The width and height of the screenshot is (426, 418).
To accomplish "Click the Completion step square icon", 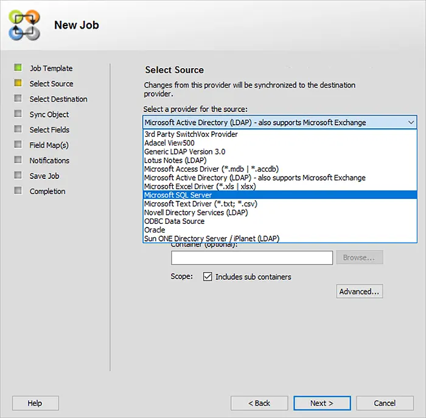I will tap(18, 190).
